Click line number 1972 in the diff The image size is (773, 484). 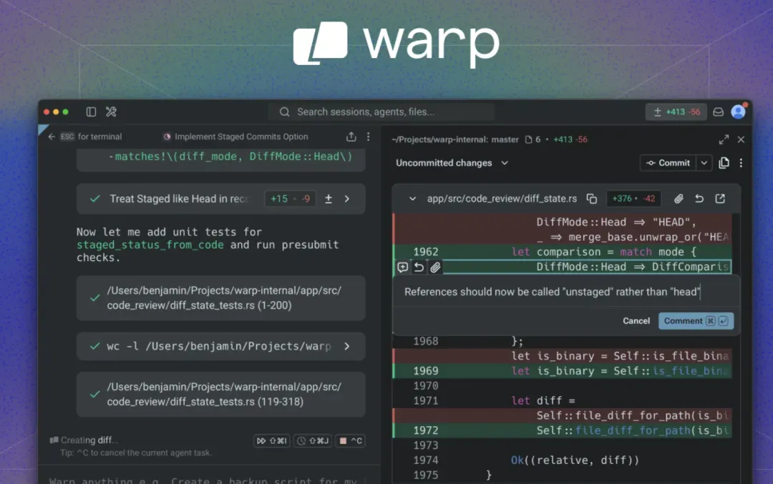[425, 430]
